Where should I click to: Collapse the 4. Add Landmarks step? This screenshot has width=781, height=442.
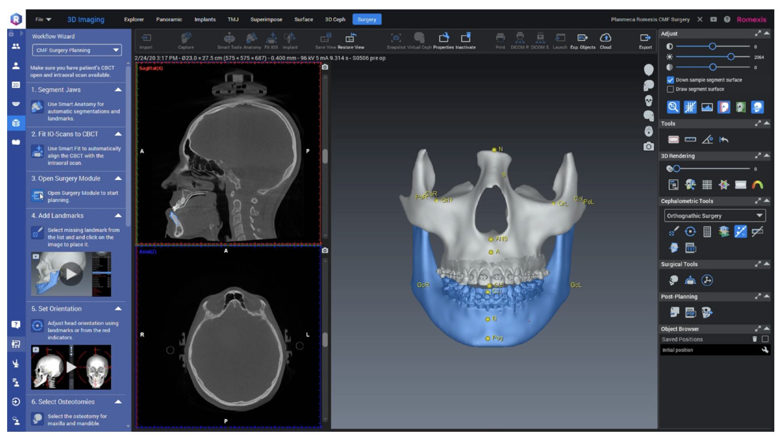click(x=118, y=216)
